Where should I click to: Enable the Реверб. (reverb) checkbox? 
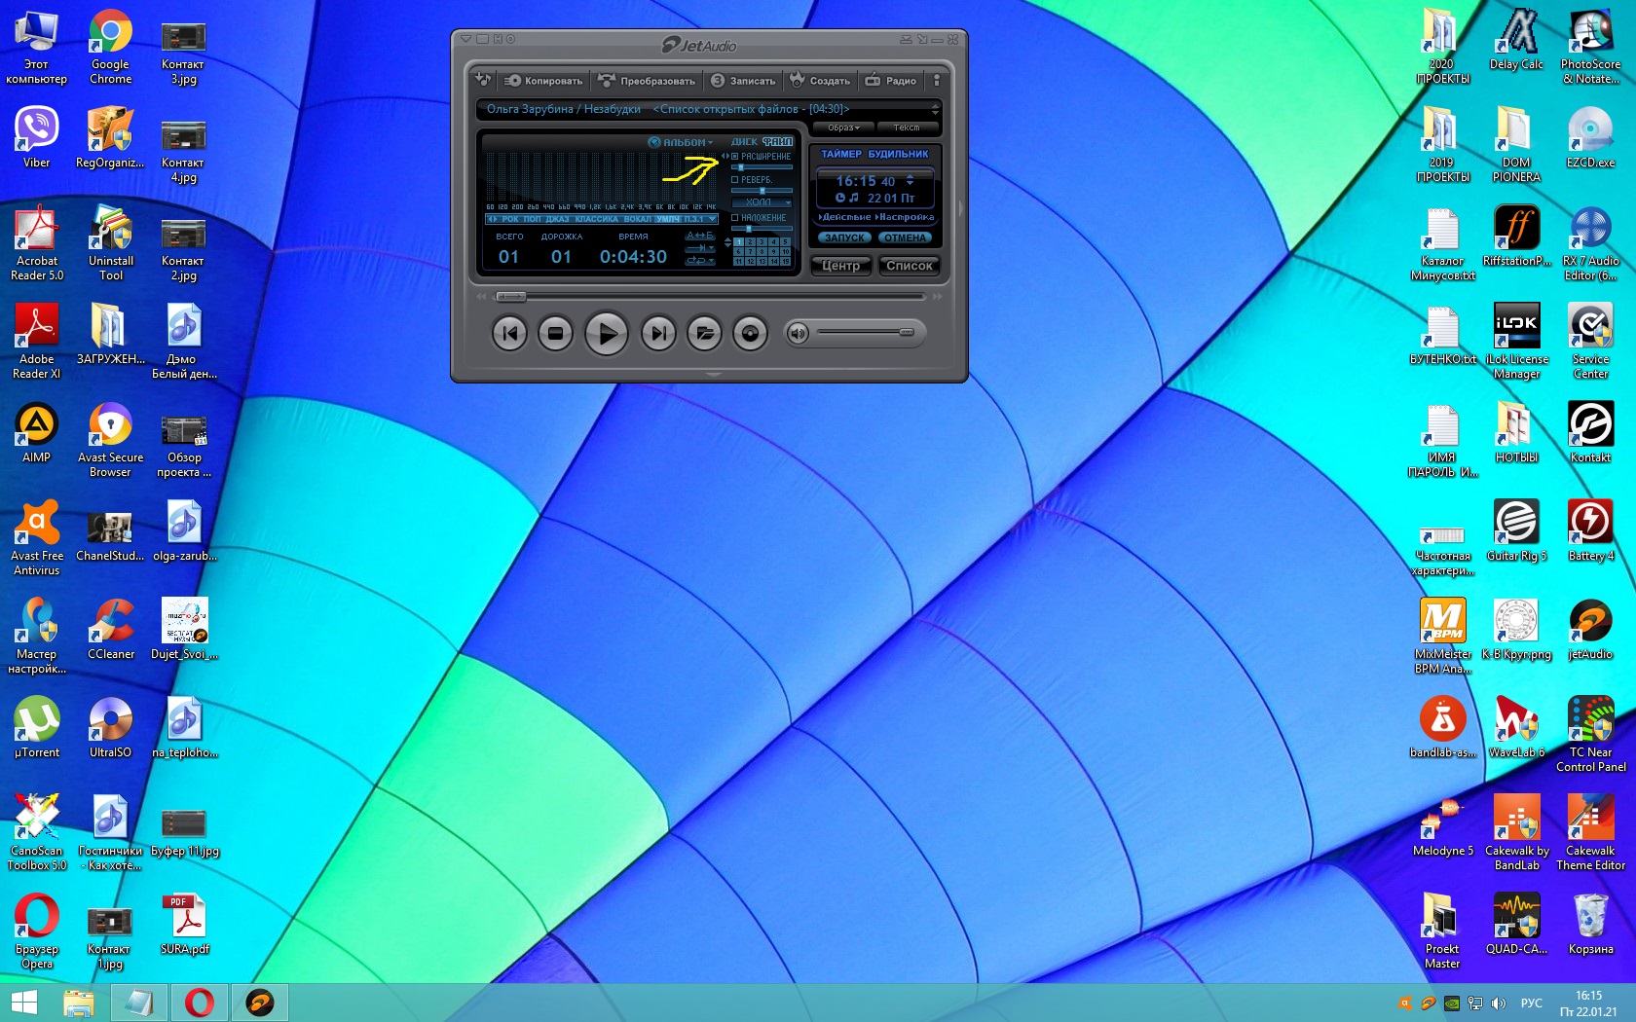tap(735, 180)
